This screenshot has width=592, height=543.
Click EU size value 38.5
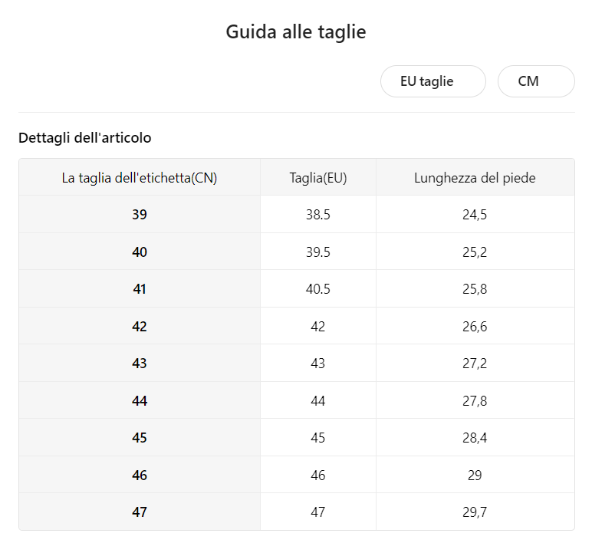[x=318, y=215]
